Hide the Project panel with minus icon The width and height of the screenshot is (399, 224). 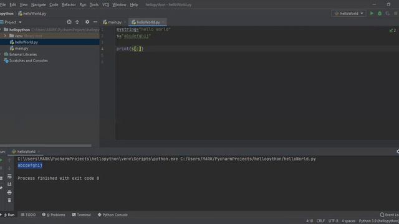click(95, 22)
